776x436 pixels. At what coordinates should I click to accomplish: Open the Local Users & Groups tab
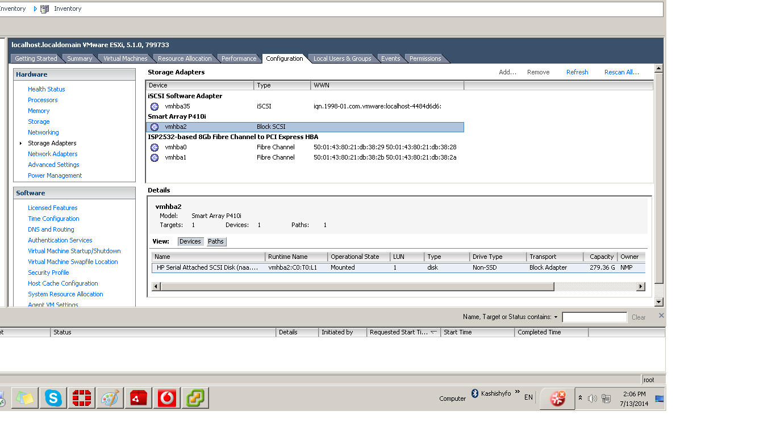coord(342,58)
